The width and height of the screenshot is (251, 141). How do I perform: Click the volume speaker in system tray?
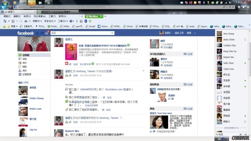230,3
